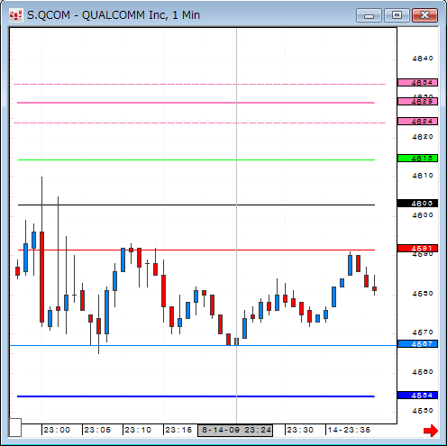447x446 pixels.
Task: Select the pink 4629 price label
Action: (x=417, y=102)
